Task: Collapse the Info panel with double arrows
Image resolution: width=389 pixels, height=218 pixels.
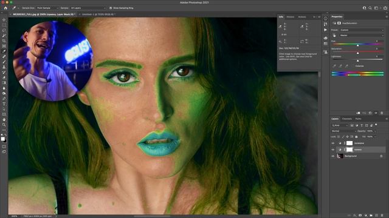Action: [314, 17]
